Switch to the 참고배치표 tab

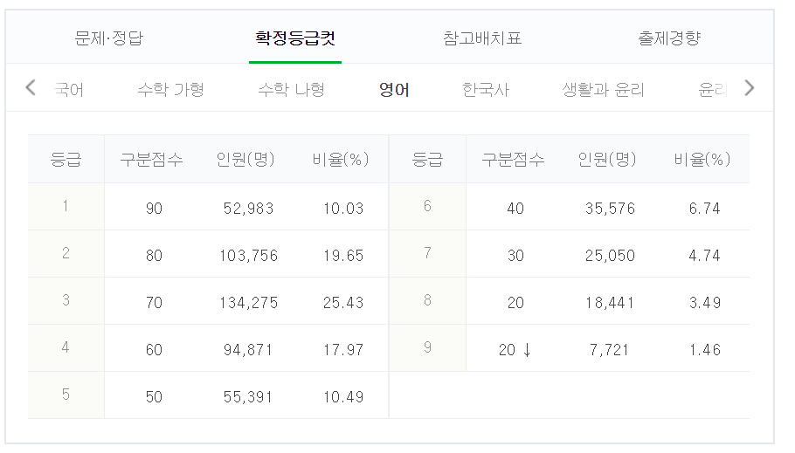click(482, 38)
